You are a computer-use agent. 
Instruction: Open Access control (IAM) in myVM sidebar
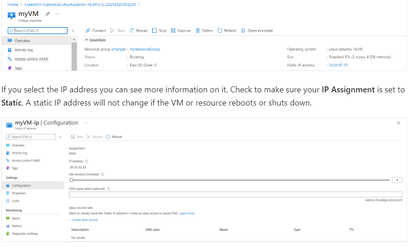(31, 59)
